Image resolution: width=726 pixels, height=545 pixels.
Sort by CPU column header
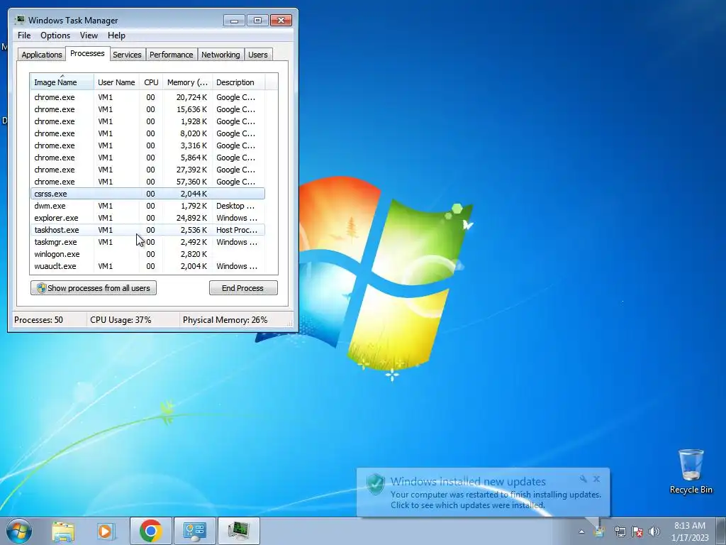tap(151, 82)
